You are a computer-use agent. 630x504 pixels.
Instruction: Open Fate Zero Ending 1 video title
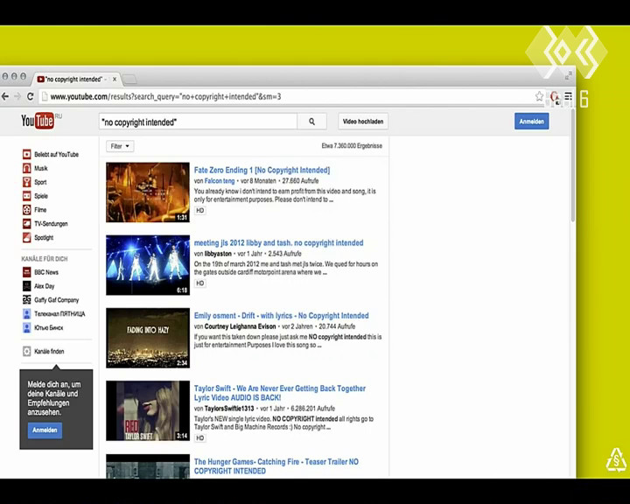262,170
